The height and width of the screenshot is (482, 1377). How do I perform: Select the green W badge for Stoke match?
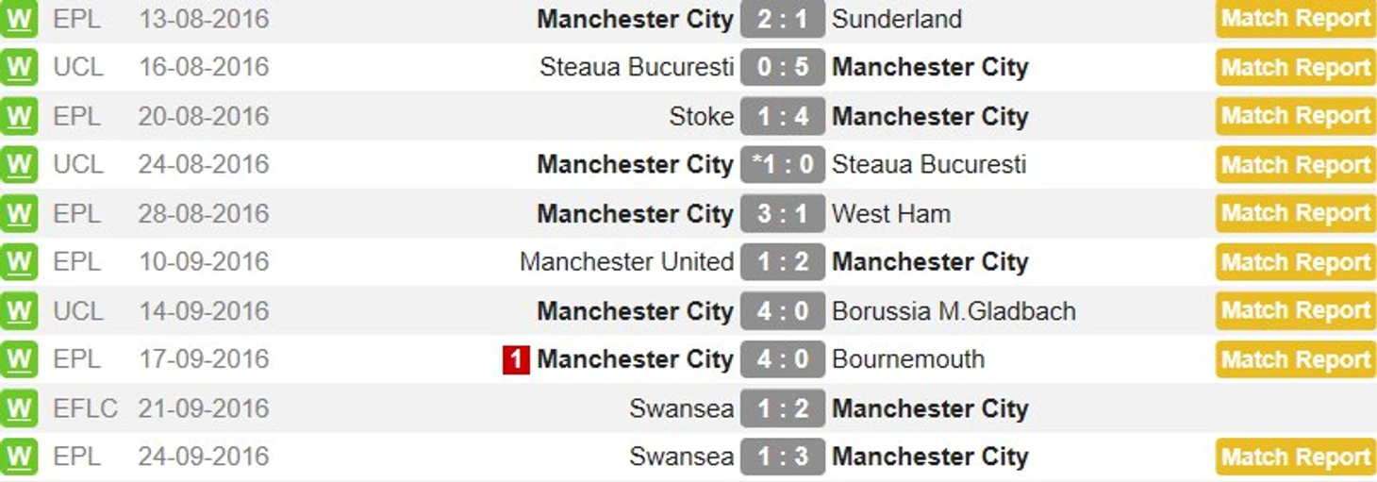(19, 116)
